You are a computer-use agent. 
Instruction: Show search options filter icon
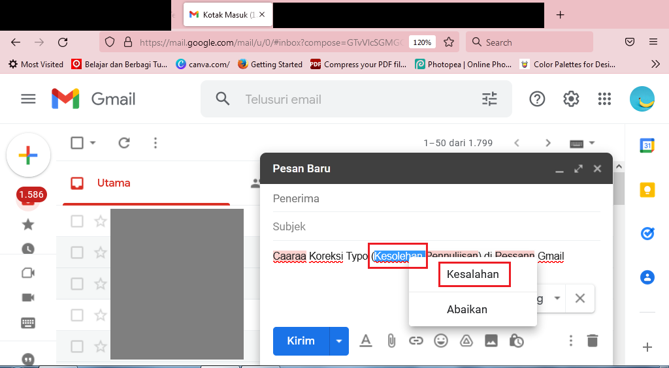coord(489,99)
